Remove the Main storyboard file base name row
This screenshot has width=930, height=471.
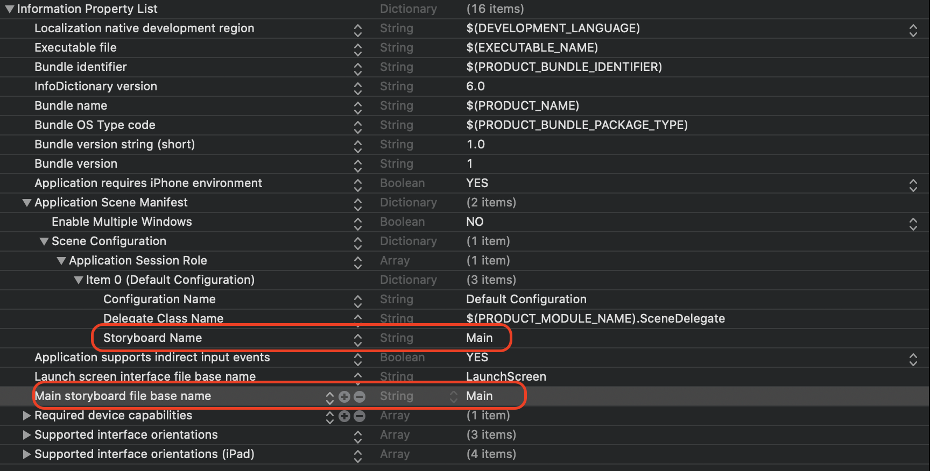pyautogui.click(x=360, y=397)
